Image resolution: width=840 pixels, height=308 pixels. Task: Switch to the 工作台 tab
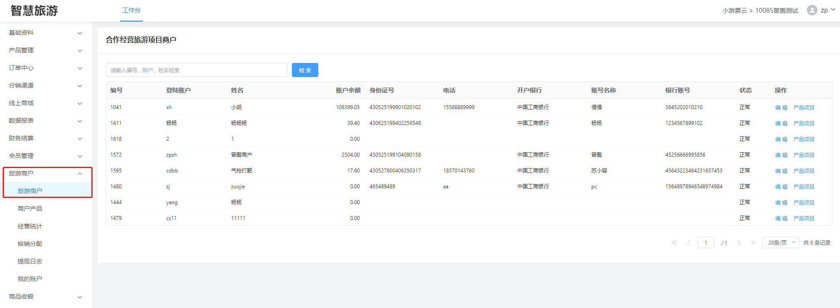[x=131, y=11]
